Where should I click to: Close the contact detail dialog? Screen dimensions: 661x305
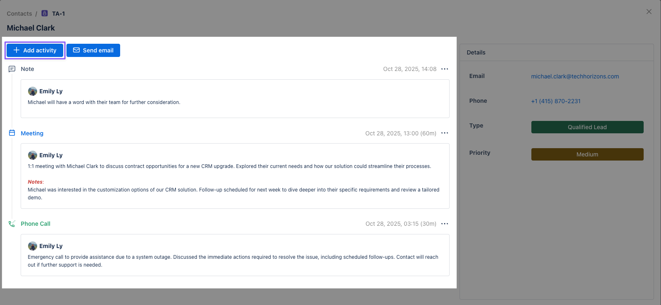[x=649, y=12]
